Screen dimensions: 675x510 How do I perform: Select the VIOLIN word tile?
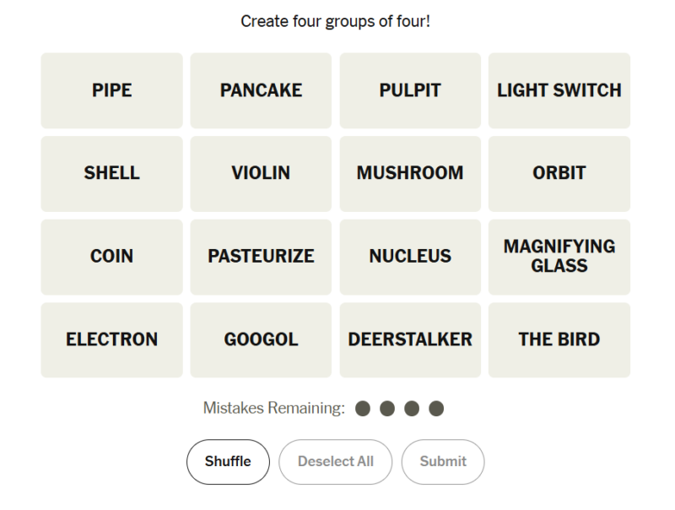coord(261,173)
